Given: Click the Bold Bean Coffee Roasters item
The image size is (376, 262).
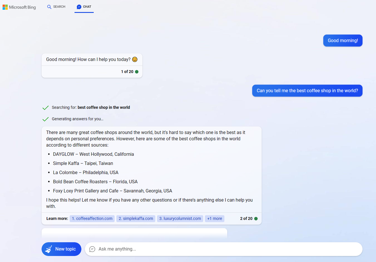Looking at the screenshot, I should click(x=95, y=182).
